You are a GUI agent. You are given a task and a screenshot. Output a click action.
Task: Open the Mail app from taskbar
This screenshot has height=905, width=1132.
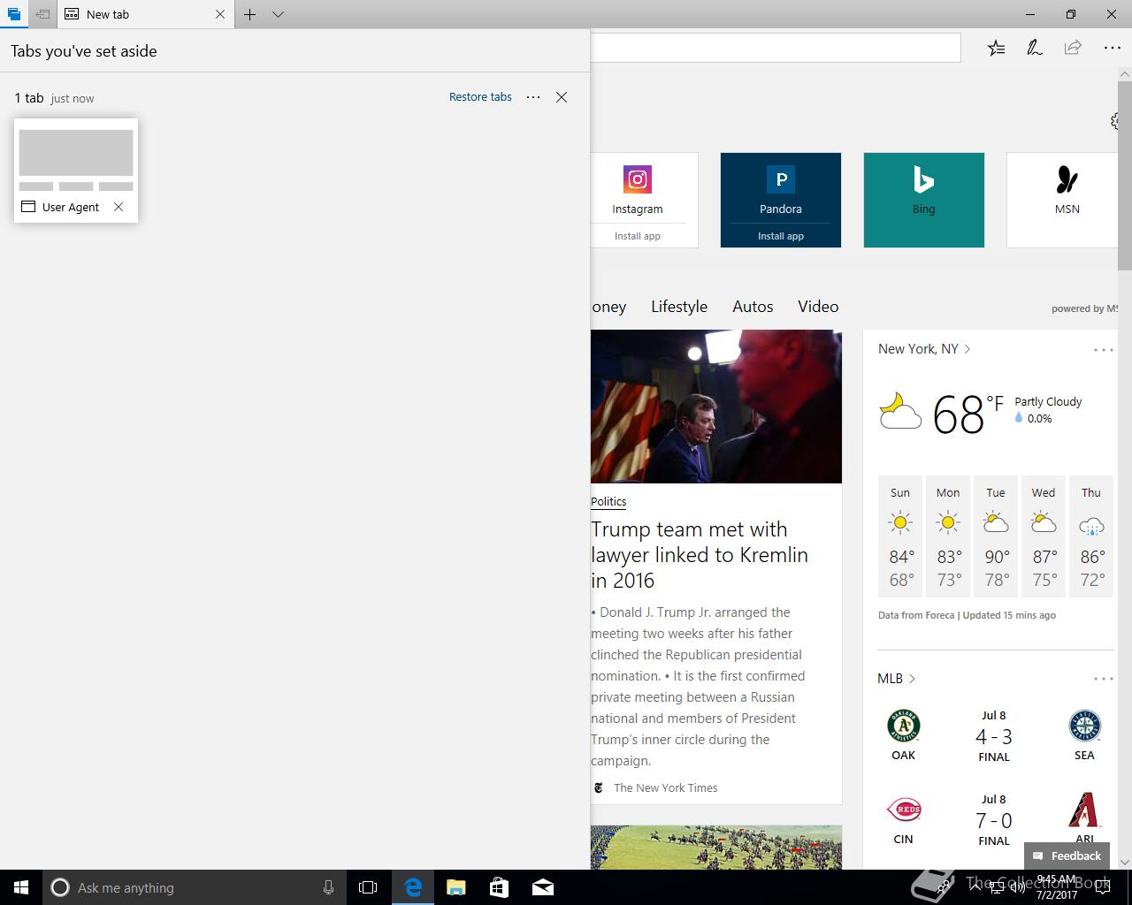(543, 887)
